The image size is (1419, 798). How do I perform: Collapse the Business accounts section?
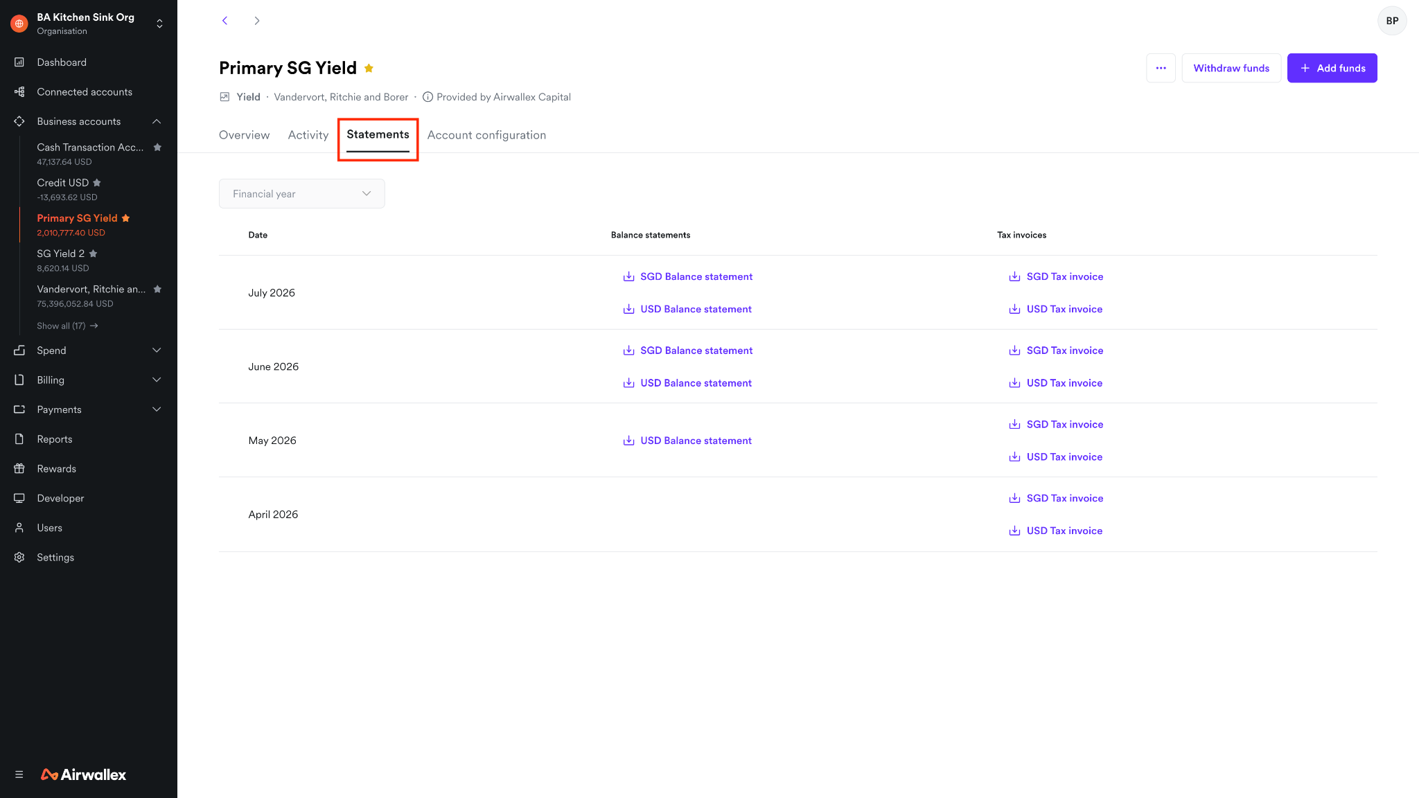(157, 121)
